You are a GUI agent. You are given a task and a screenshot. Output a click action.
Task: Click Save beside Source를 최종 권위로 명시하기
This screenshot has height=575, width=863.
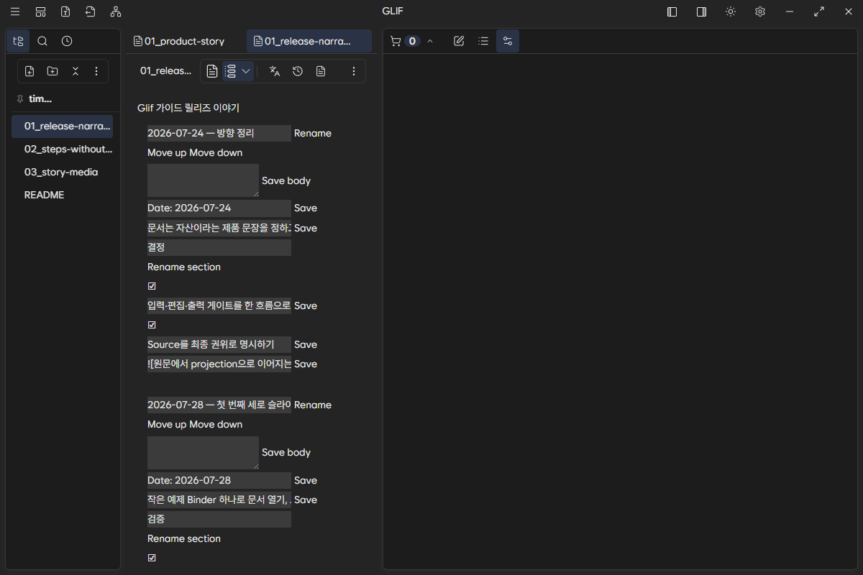point(306,344)
